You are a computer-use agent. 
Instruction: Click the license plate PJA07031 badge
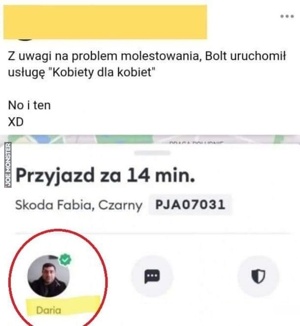coord(190,204)
